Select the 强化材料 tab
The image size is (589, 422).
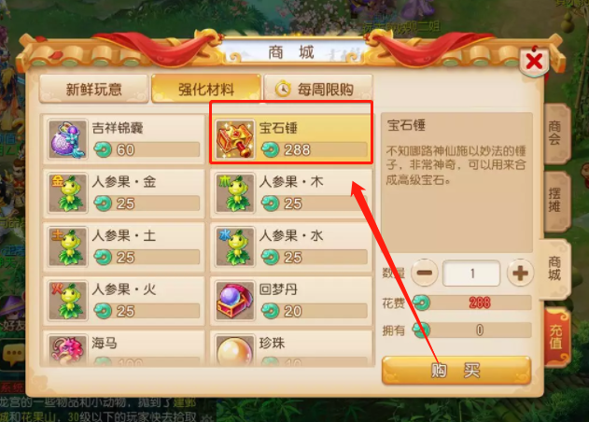pos(206,89)
